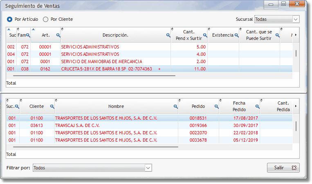Maximize the Seguimiento de Ventas window
Viewport: 312px width, 184px height.
tap(283, 4)
